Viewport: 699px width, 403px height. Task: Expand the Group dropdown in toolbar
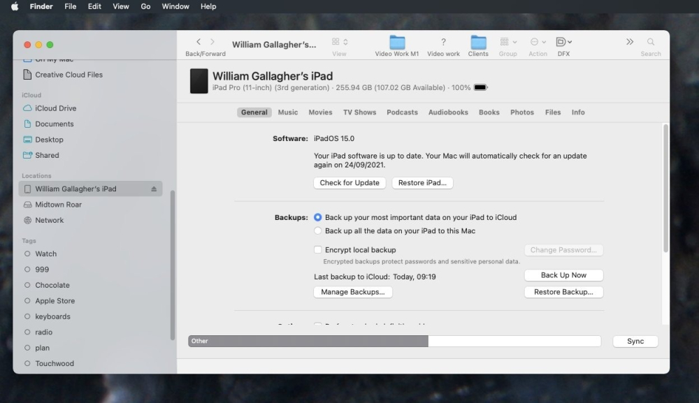[x=508, y=43]
